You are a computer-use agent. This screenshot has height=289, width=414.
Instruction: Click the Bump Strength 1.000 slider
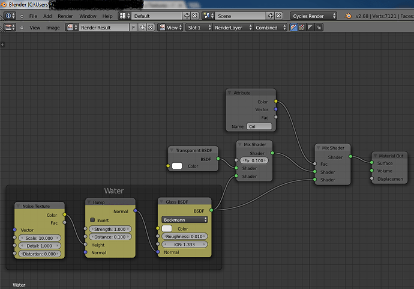(110, 229)
